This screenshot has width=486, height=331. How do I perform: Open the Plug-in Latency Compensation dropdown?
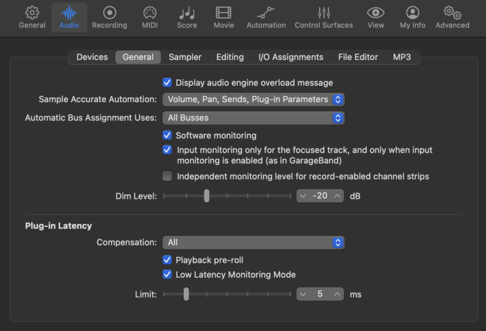(x=253, y=242)
